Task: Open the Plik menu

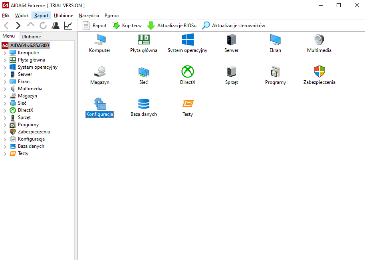Action: (x=6, y=15)
